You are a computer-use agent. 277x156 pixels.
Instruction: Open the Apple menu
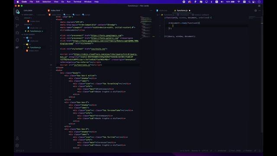pyautogui.click(x=18, y=2)
